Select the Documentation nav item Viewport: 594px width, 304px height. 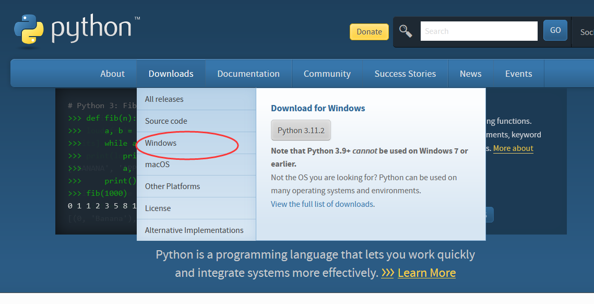(248, 74)
